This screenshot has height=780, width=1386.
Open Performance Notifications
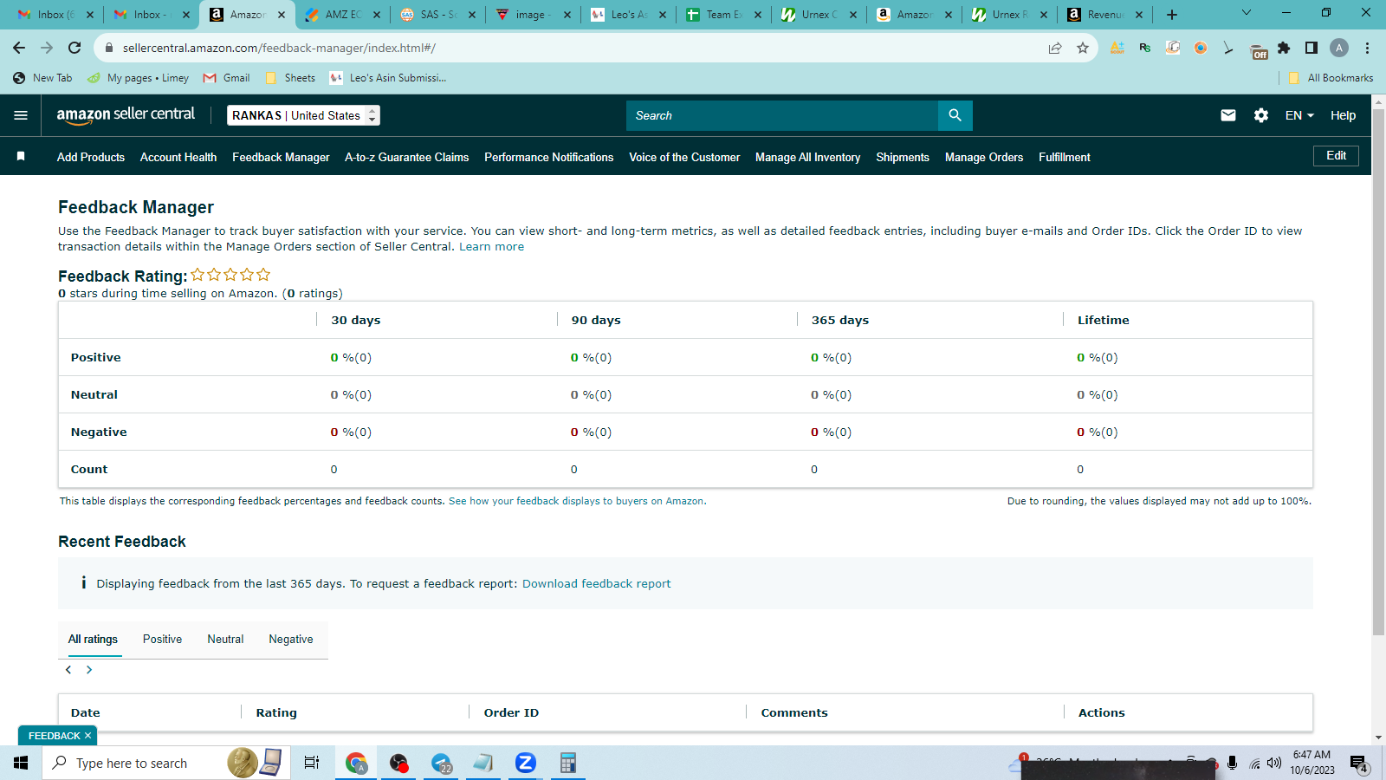pyautogui.click(x=549, y=157)
